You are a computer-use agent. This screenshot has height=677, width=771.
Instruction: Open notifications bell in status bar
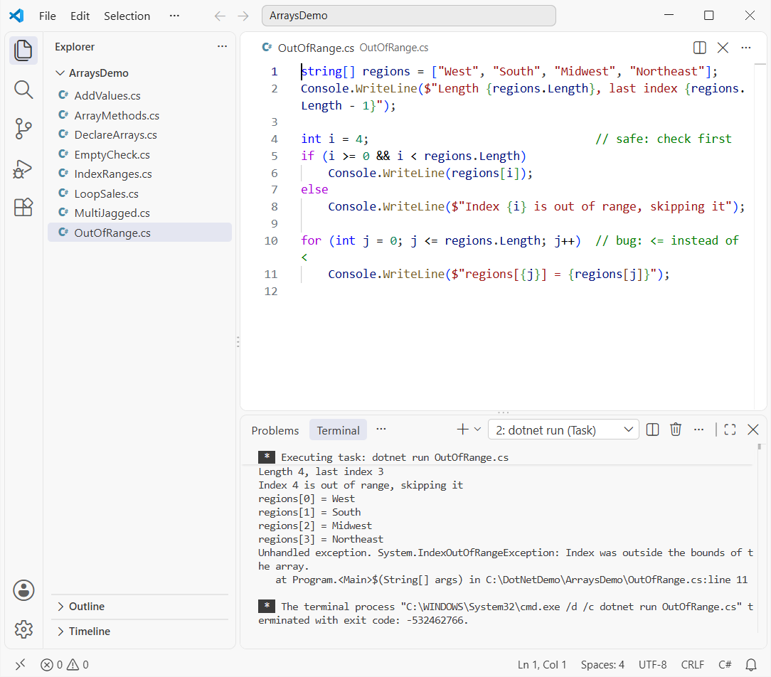point(751,665)
